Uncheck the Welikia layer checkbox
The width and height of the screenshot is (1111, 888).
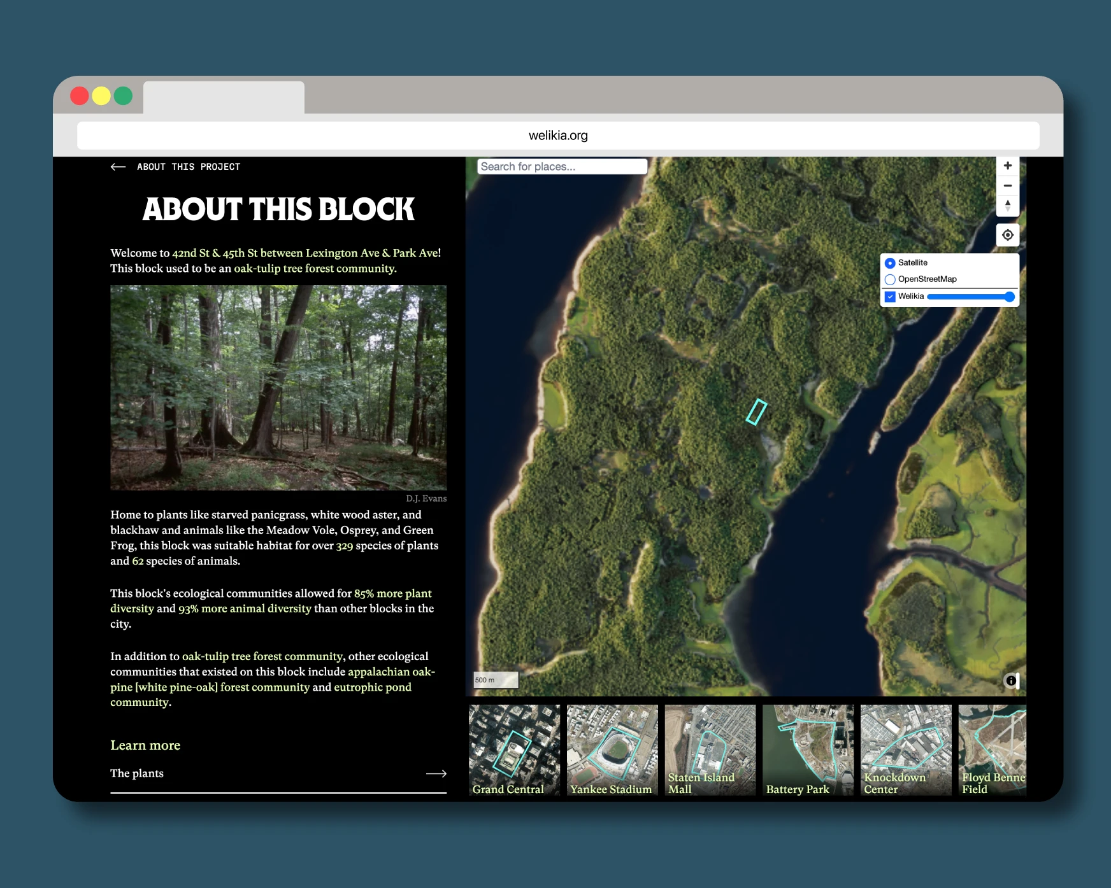pyautogui.click(x=890, y=297)
